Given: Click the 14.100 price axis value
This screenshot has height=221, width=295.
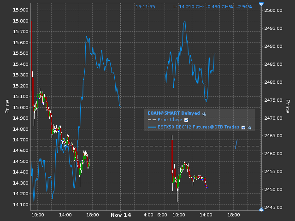Looking at the screenshot, I should (20, 204).
